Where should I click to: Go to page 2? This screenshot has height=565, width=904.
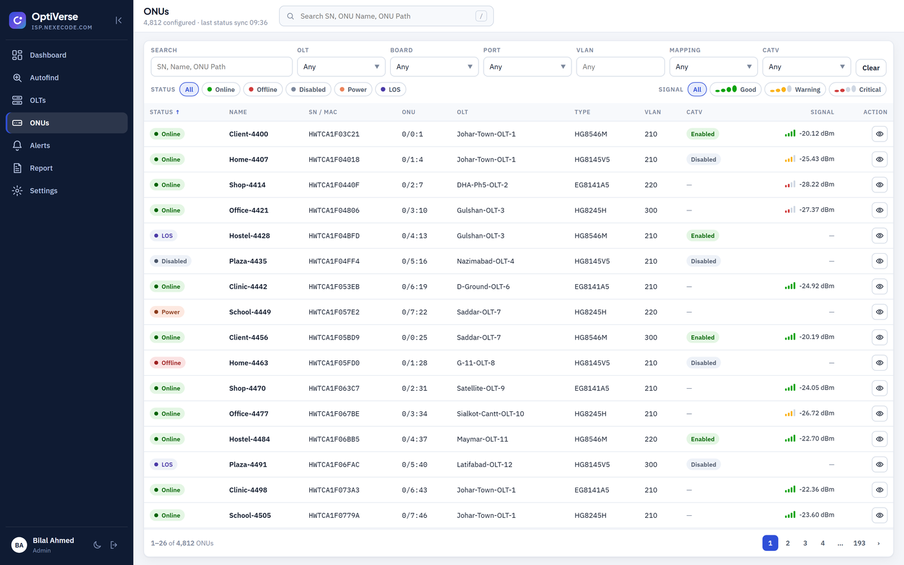[x=788, y=543]
